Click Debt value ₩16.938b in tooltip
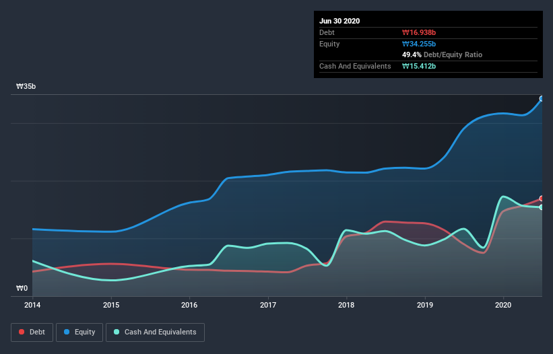553x354 pixels. pyautogui.click(x=419, y=32)
